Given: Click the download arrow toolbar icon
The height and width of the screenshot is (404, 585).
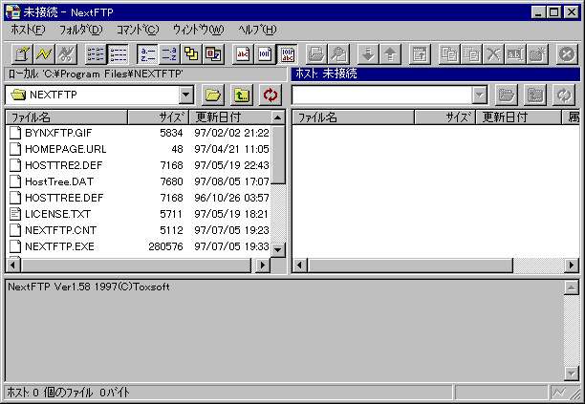Looking at the screenshot, I should pos(368,54).
